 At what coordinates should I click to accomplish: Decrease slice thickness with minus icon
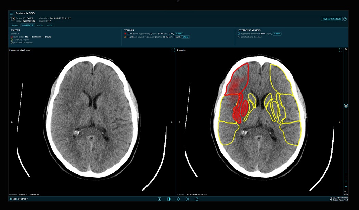coord(346,187)
